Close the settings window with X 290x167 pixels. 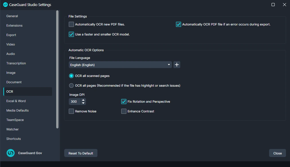click(x=285, y=5)
